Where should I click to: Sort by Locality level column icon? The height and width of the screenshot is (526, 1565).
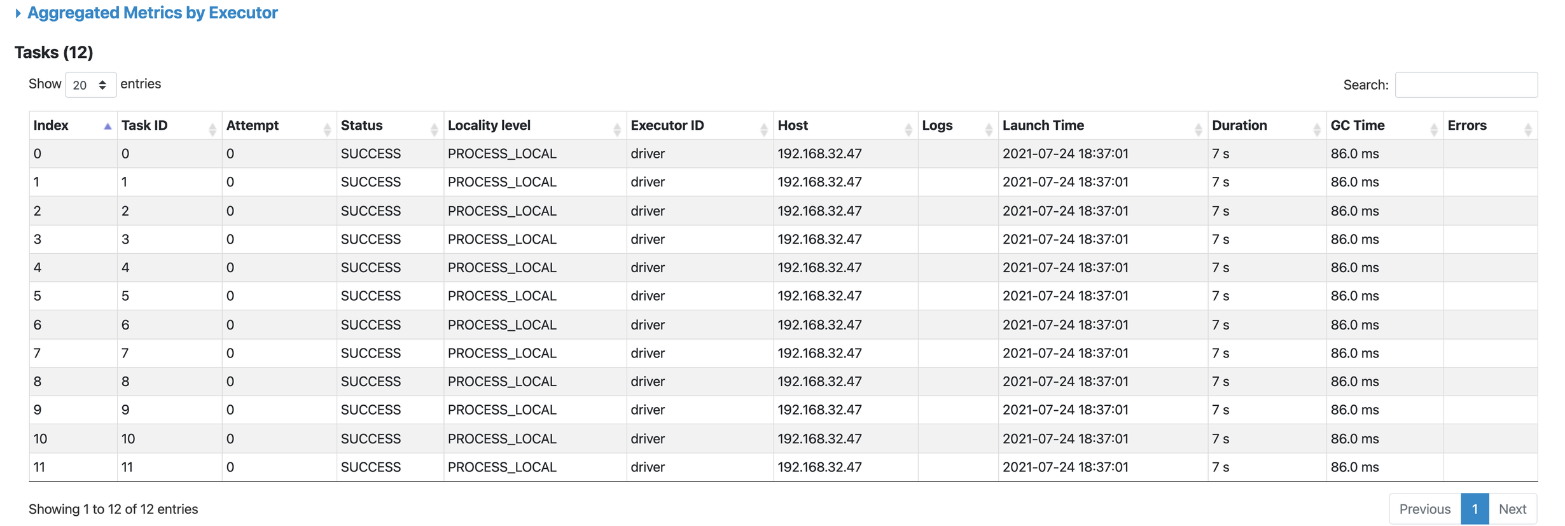(616, 129)
